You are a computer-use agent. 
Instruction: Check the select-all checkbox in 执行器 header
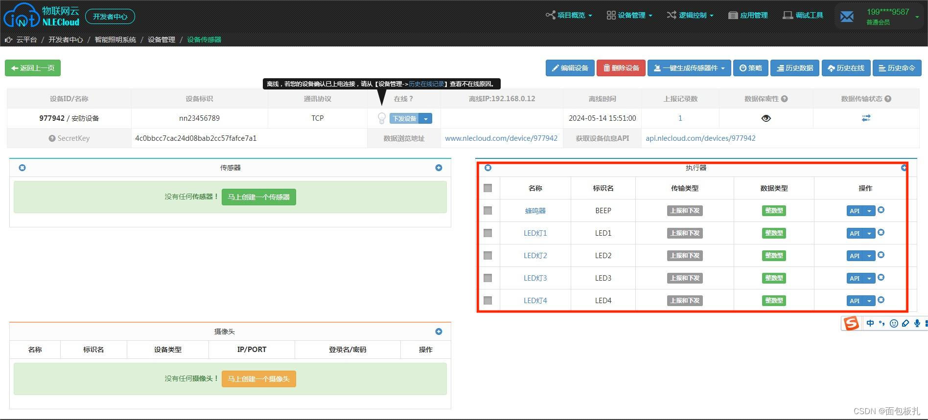coord(487,188)
